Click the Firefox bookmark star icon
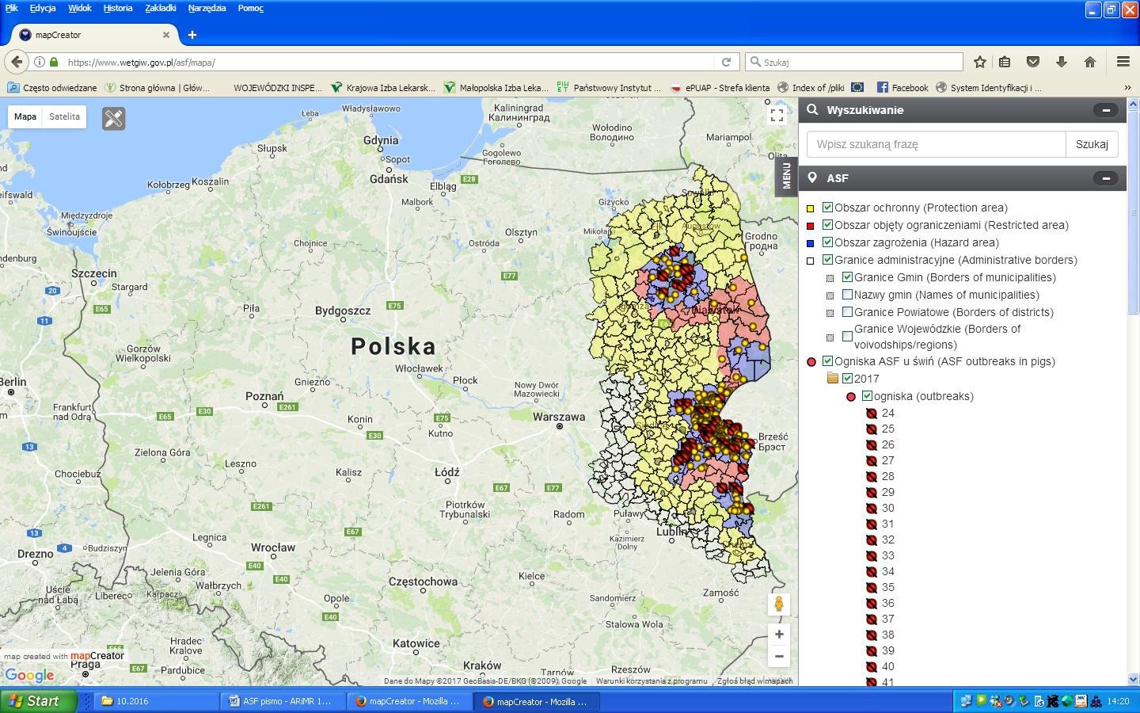 point(980,62)
